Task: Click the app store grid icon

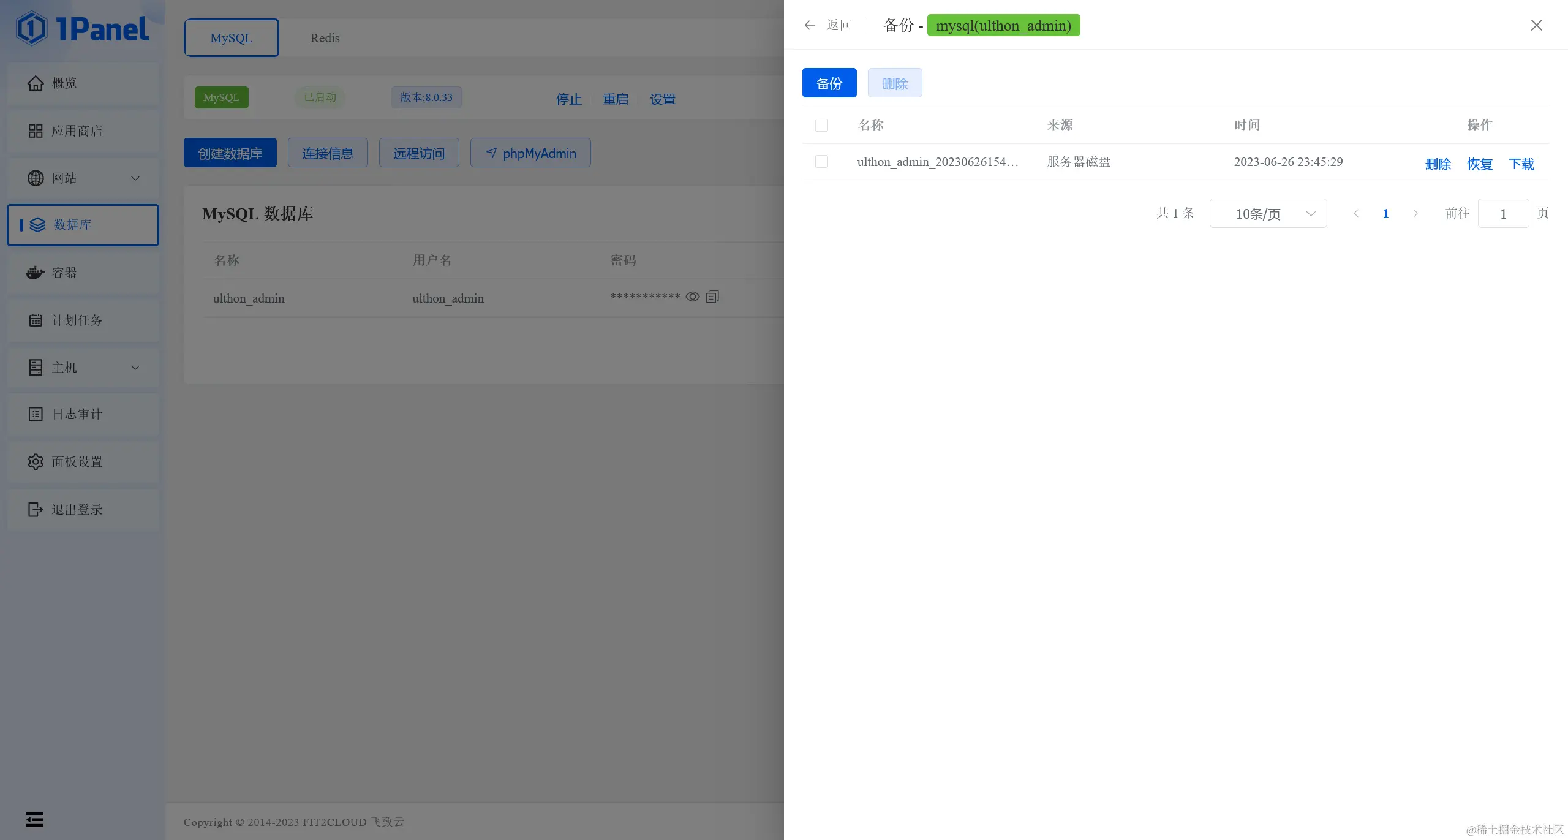Action: click(36, 131)
